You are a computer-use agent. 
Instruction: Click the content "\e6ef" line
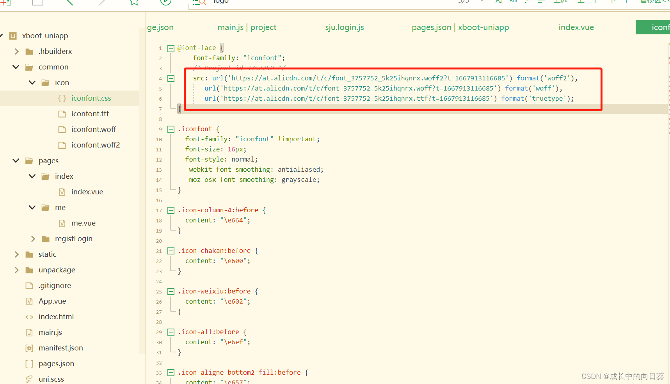click(x=218, y=342)
